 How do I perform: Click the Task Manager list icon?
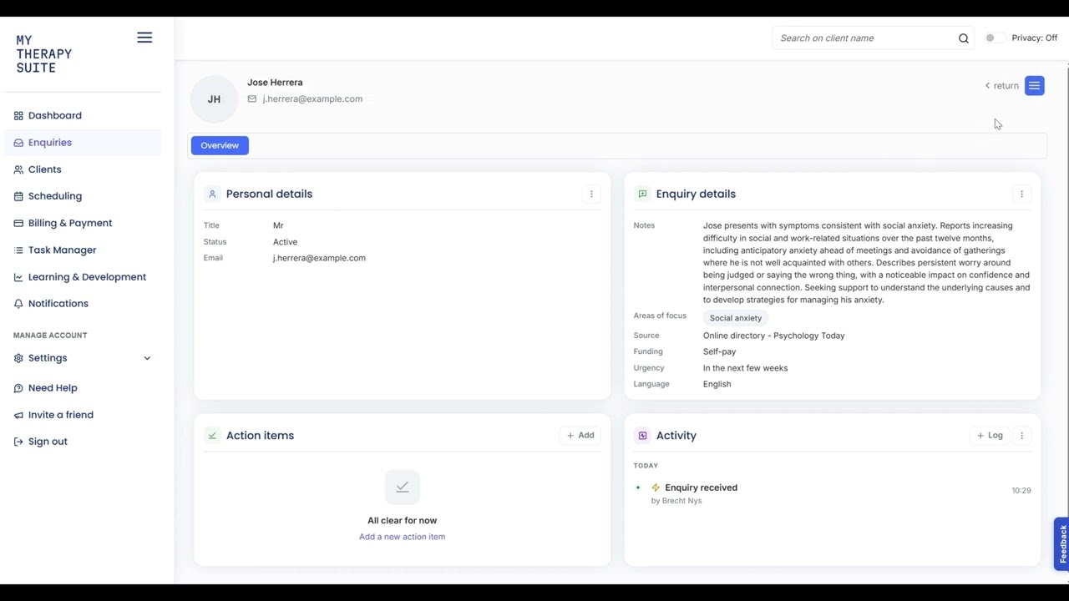click(18, 250)
